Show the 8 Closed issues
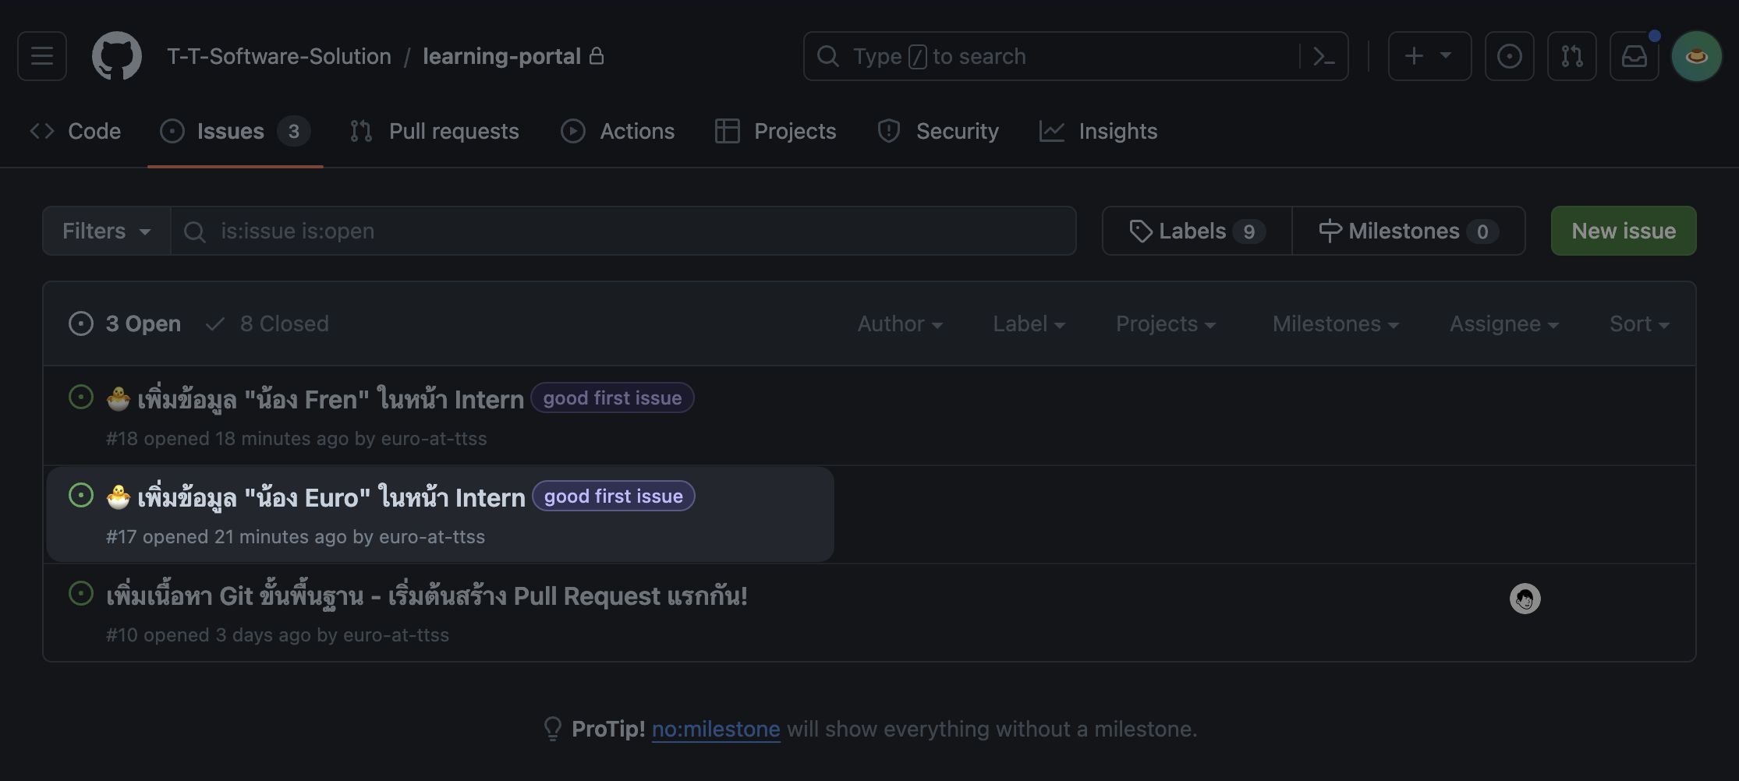1739x781 pixels. [267, 323]
